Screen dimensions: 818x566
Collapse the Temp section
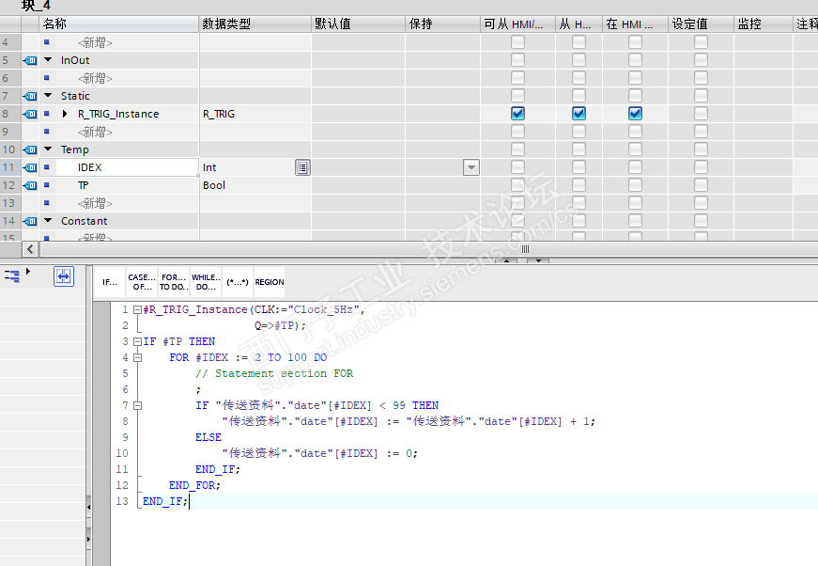[48, 149]
